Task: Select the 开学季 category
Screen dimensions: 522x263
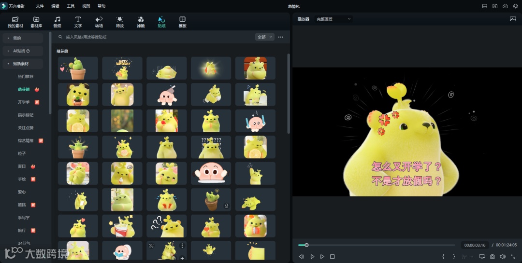Action: click(24, 102)
